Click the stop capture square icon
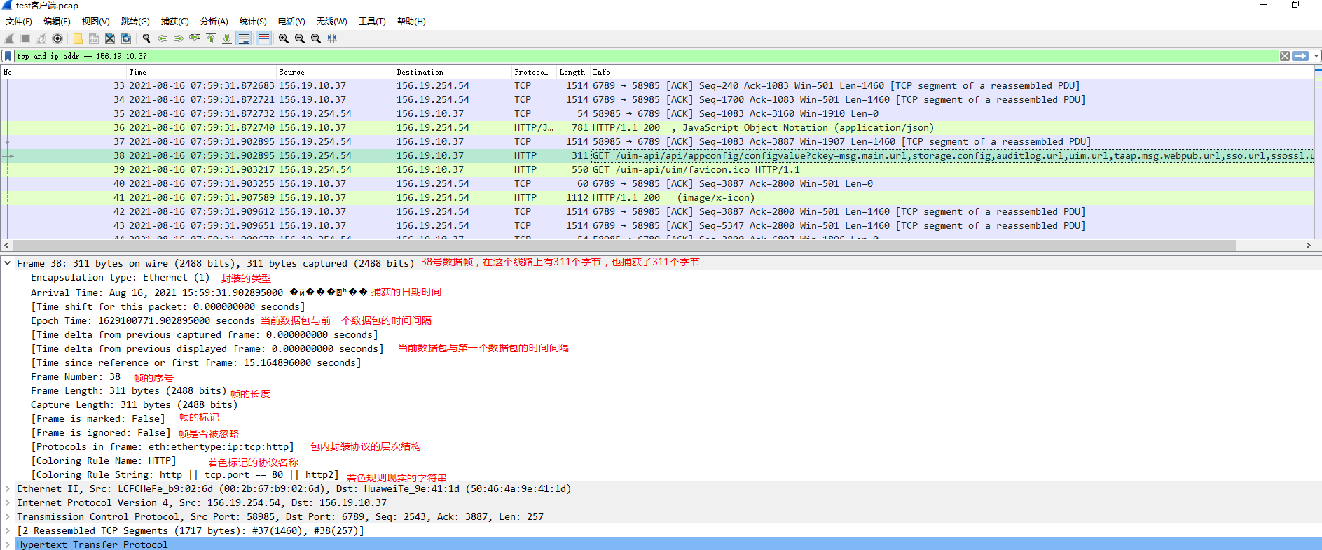This screenshot has height=550, width=1322. coord(25,38)
